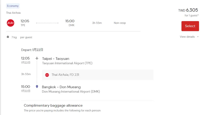
Task: Click the Non-stop label
Action: 120,23
